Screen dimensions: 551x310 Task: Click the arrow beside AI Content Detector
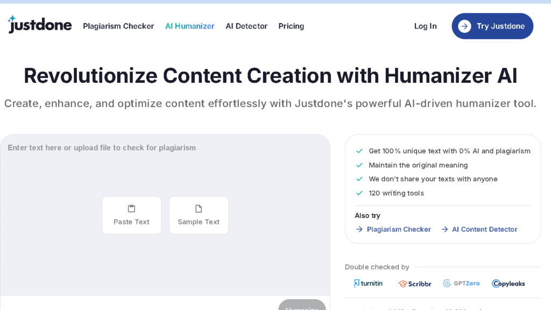(444, 229)
